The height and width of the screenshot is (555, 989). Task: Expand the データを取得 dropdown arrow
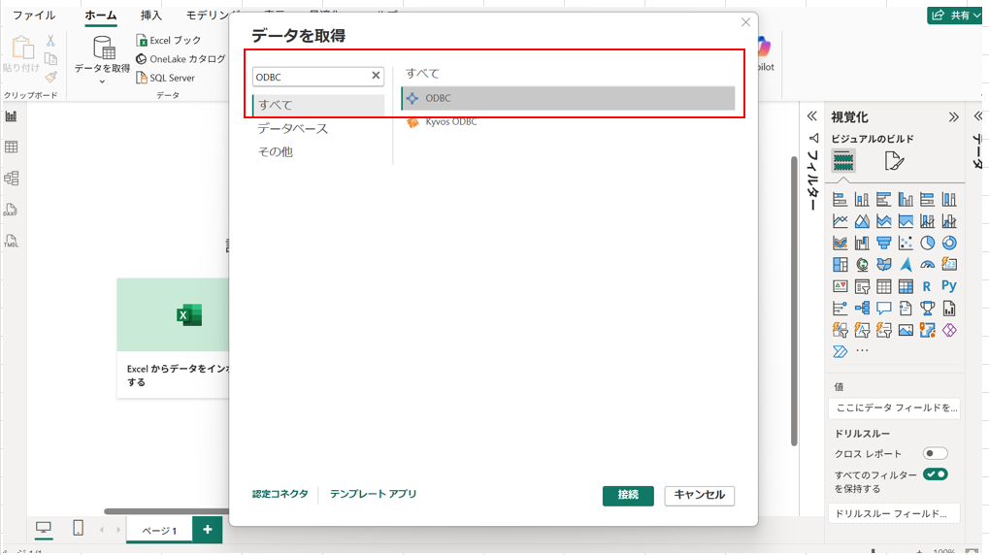(x=102, y=82)
